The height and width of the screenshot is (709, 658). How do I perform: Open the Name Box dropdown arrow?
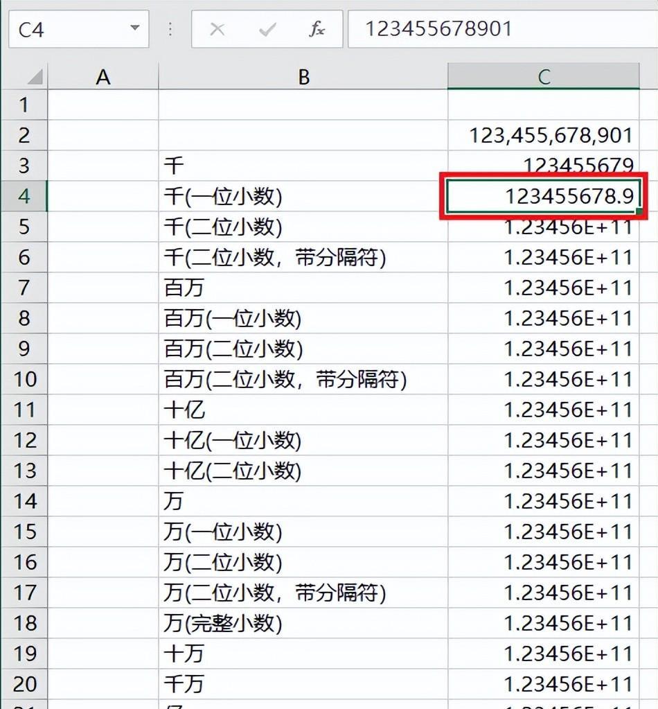134,28
